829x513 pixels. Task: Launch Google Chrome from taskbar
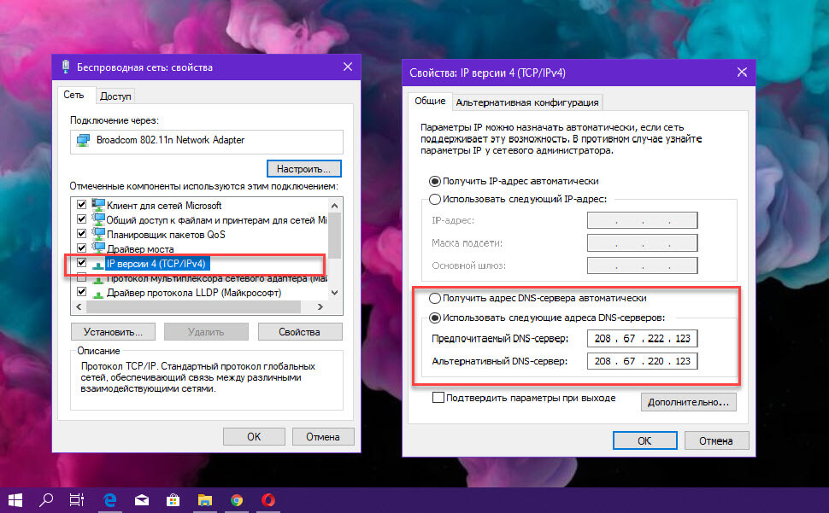point(237,500)
